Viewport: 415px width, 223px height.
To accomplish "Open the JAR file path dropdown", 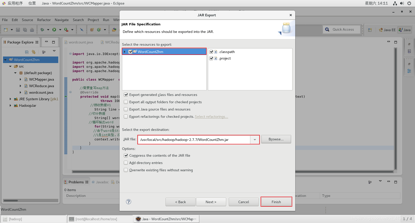I will click(255, 140).
